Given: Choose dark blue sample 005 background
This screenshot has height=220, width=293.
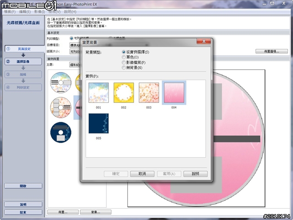Looking at the screenshot, I should [98, 123].
